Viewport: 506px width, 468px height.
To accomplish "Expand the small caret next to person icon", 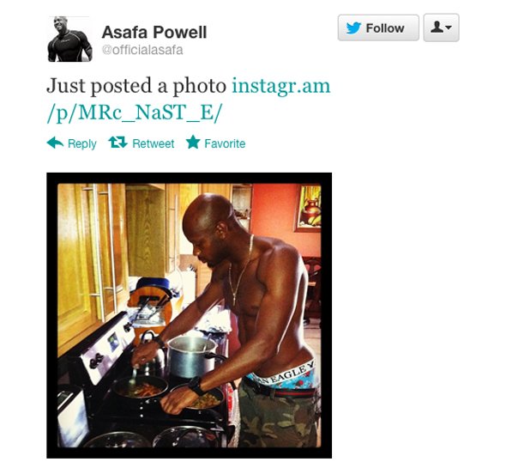I will coord(449,27).
